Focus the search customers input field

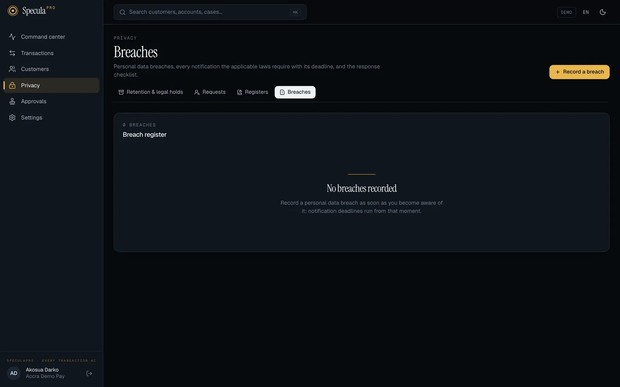pos(210,12)
